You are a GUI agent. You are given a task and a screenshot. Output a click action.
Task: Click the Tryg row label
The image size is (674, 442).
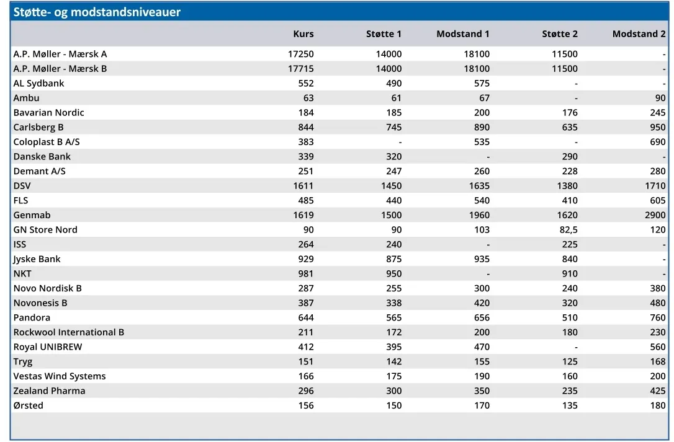pyautogui.click(x=23, y=361)
